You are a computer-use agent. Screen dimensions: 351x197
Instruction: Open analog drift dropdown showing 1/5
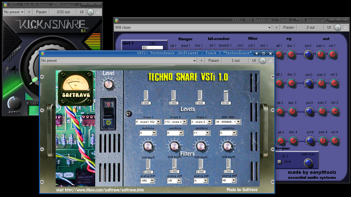pyautogui.click(x=175, y=181)
